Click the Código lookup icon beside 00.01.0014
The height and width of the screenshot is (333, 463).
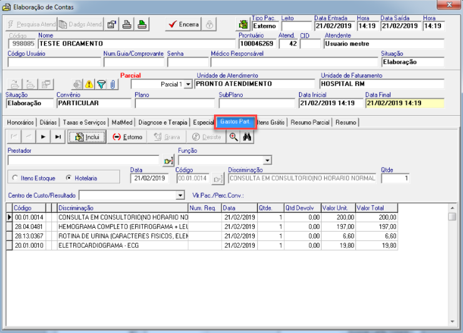tap(218, 179)
